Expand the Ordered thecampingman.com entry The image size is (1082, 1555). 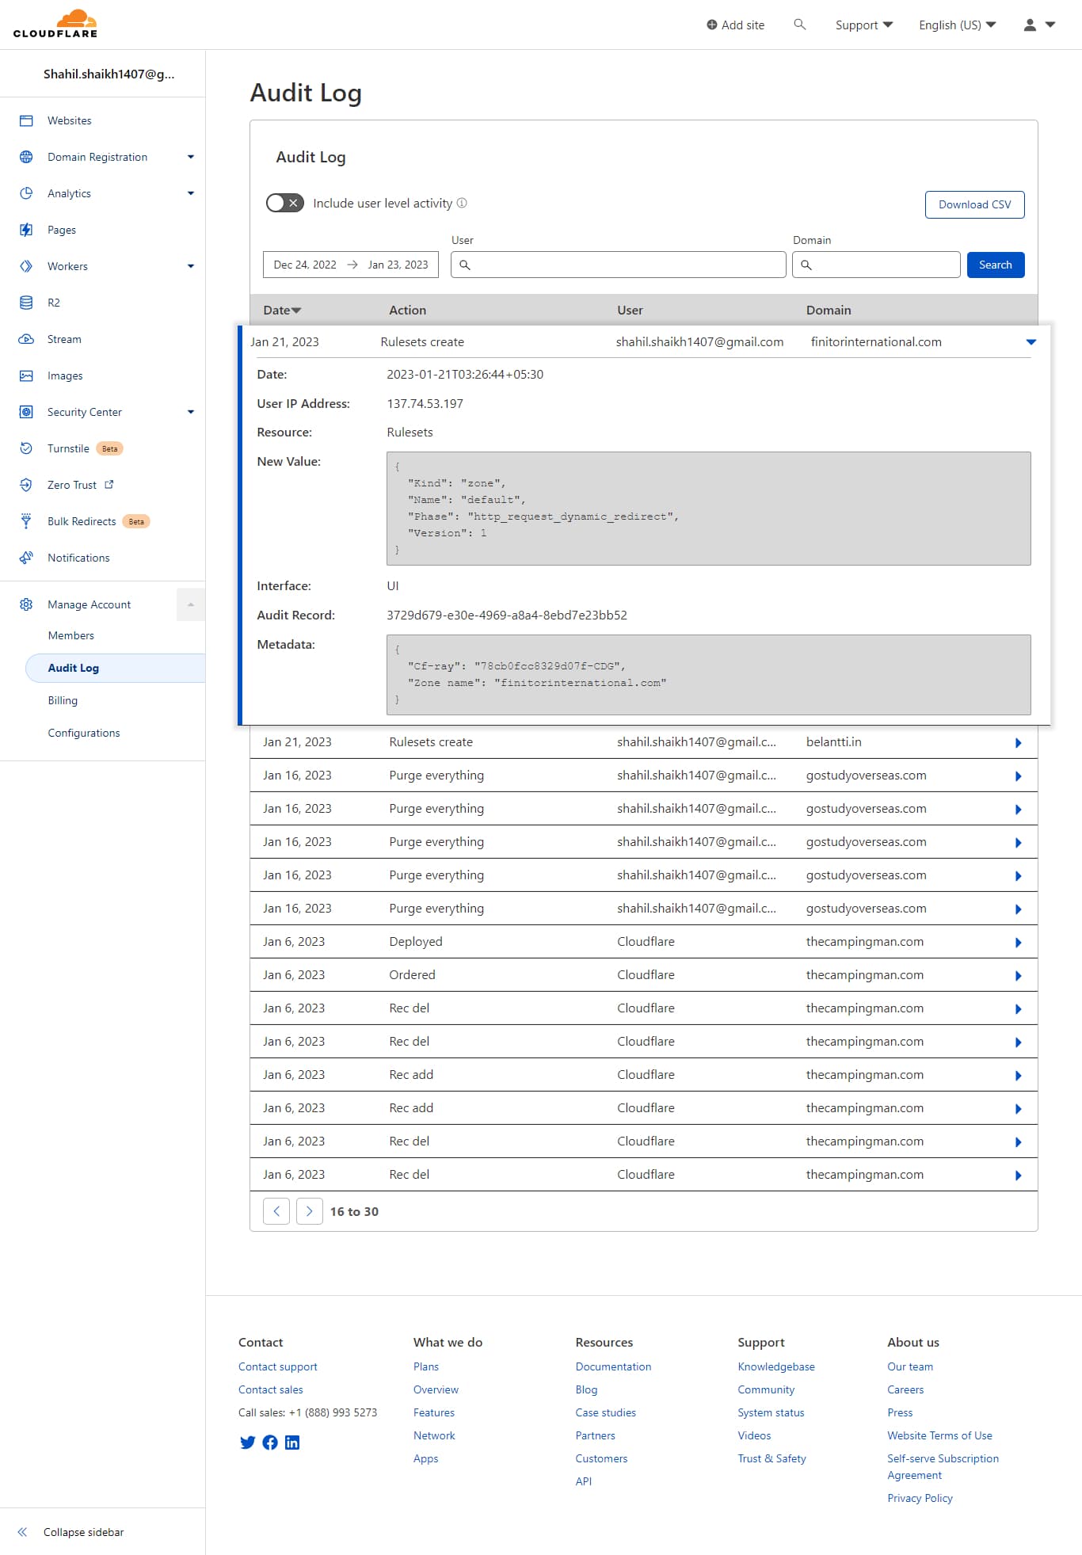[1019, 975]
